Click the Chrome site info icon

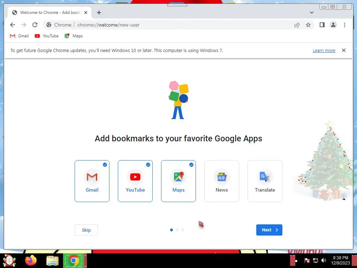tap(49, 25)
